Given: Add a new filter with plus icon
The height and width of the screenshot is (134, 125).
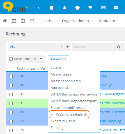Looking at the screenshot, I should pos(68,47).
